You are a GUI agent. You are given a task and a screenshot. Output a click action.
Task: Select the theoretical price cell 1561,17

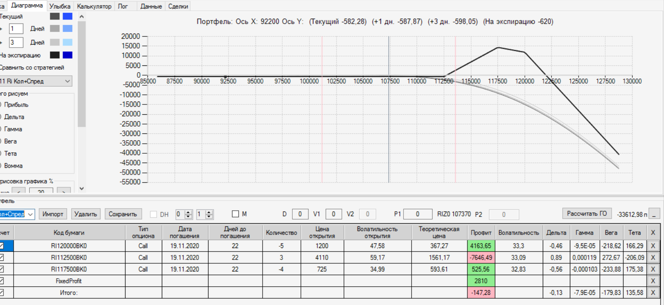pyautogui.click(x=439, y=257)
